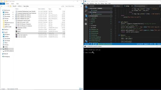Sort files by Date modified column header
This screenshot has width=161, height=90.
pos(42,9)
